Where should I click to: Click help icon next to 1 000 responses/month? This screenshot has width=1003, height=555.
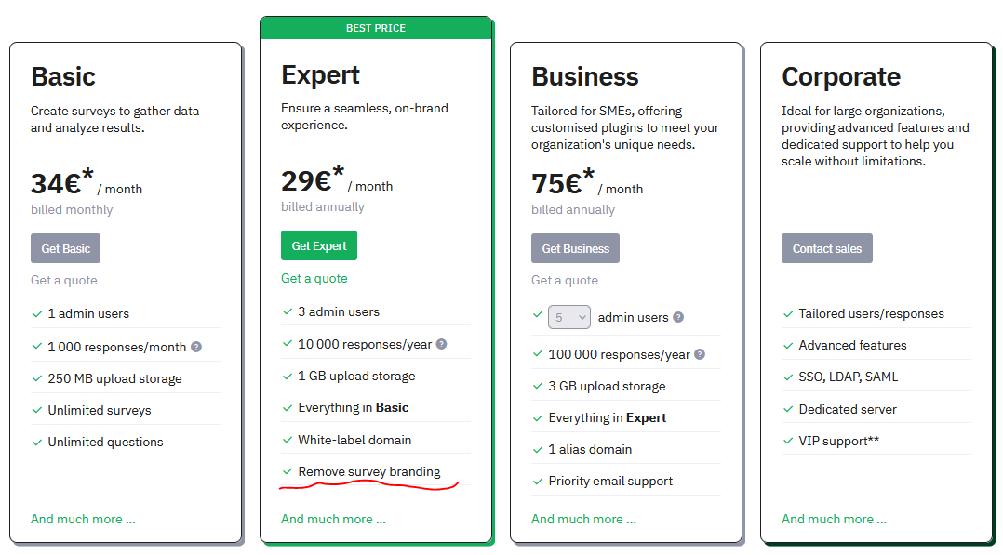[196, 347]
